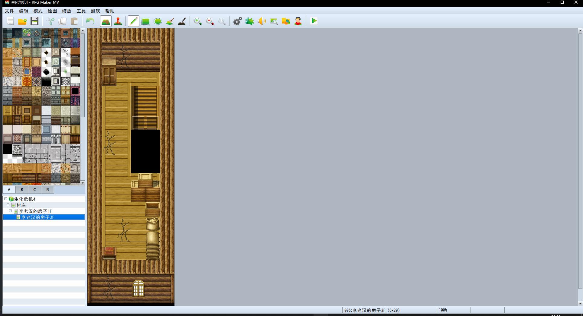Save project with the floppy disk icon
Screen dimensions: 583x316
pyautogui.click(x=34, y=21)
